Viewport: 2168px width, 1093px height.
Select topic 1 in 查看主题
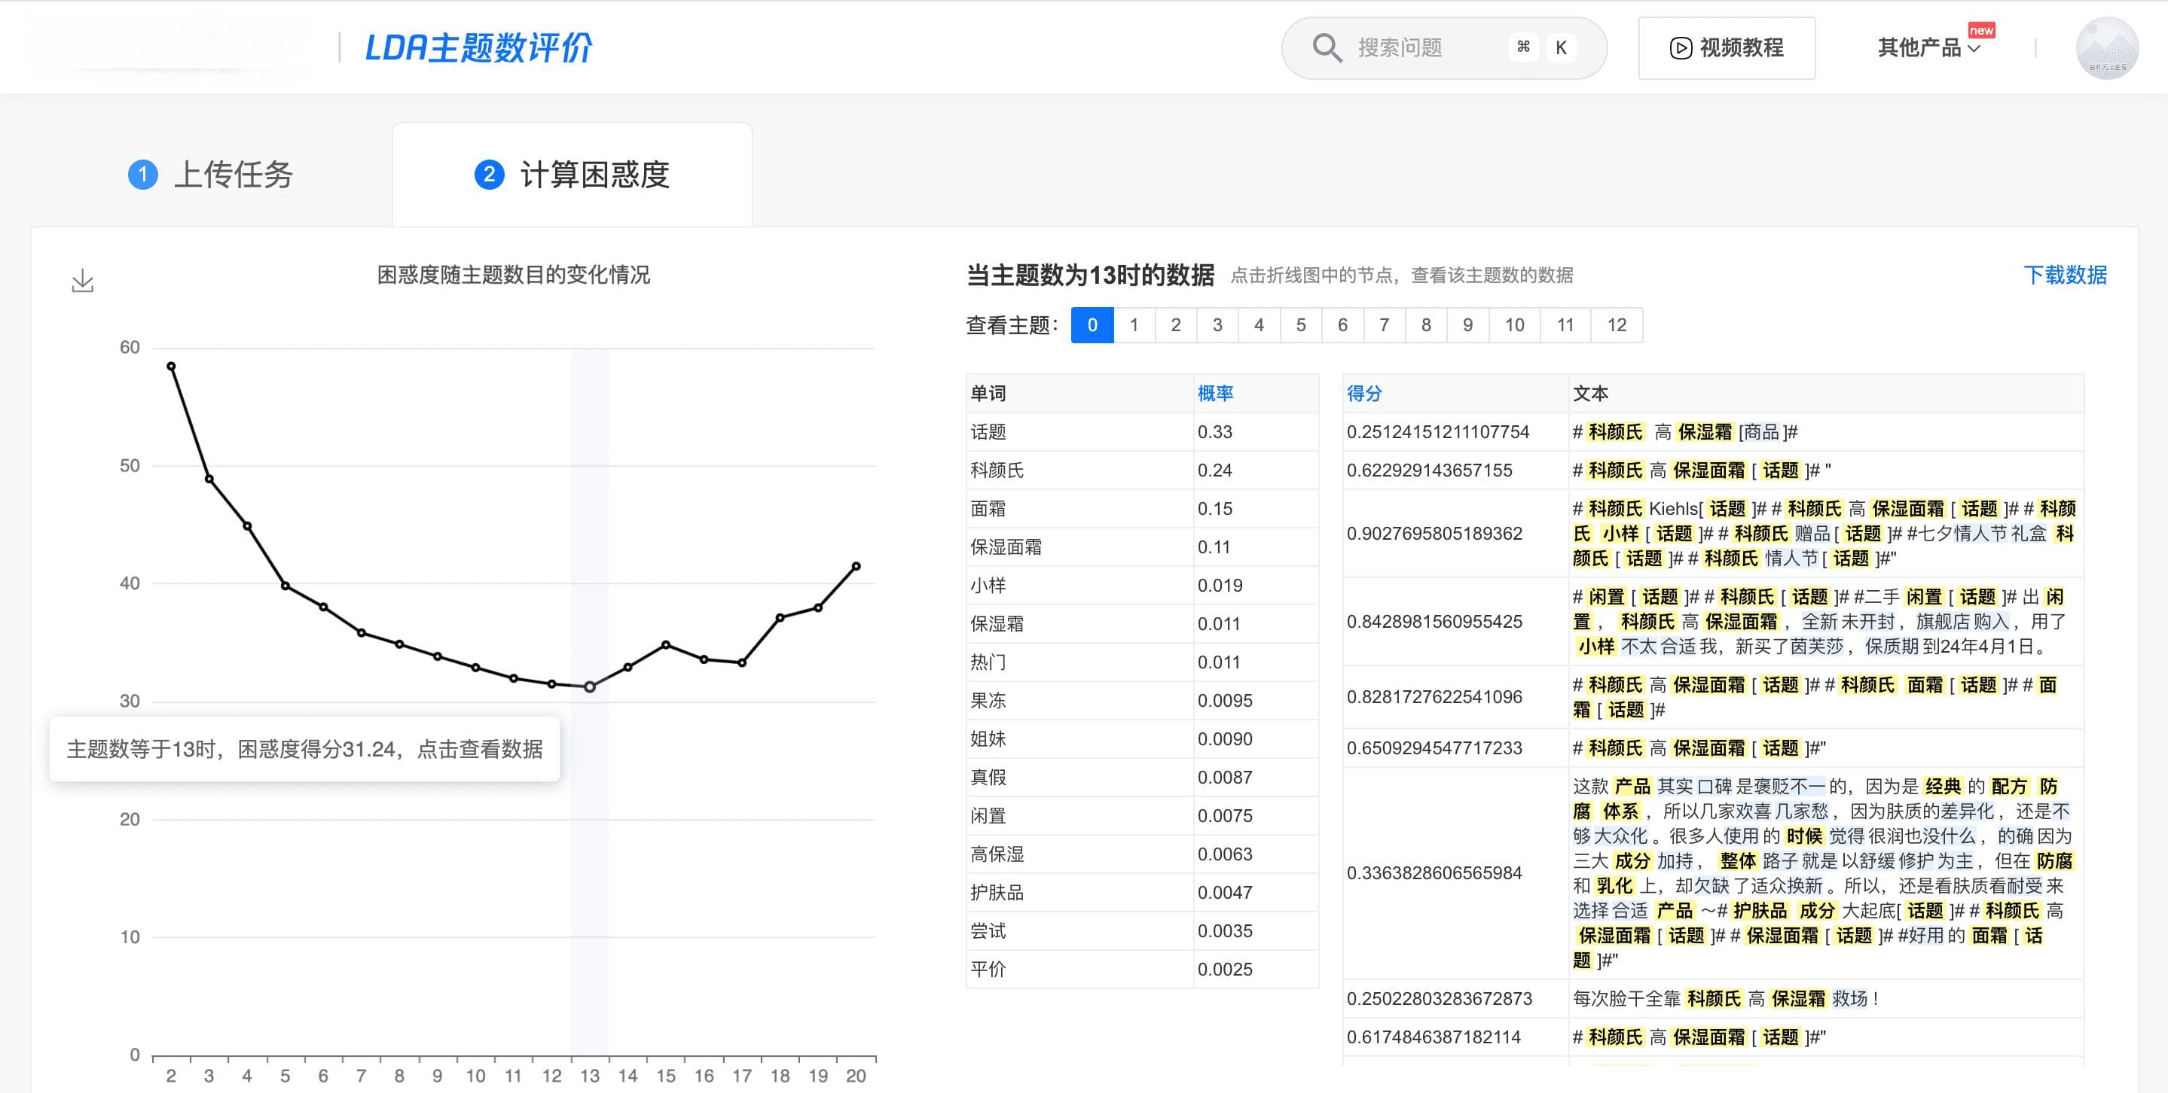(1134, 325)
